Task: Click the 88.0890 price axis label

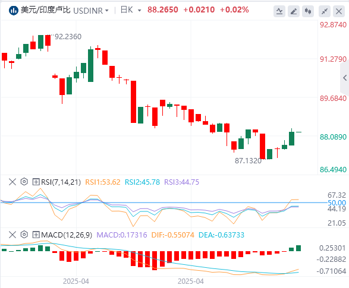Action: 333,137
